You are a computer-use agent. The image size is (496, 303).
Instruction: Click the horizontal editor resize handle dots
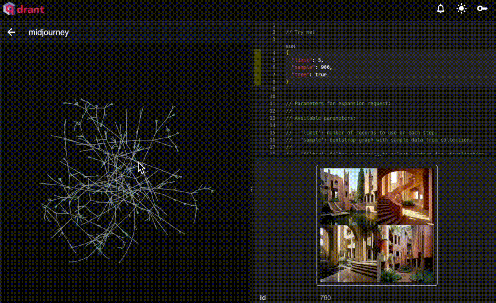(x=378, y=156)
